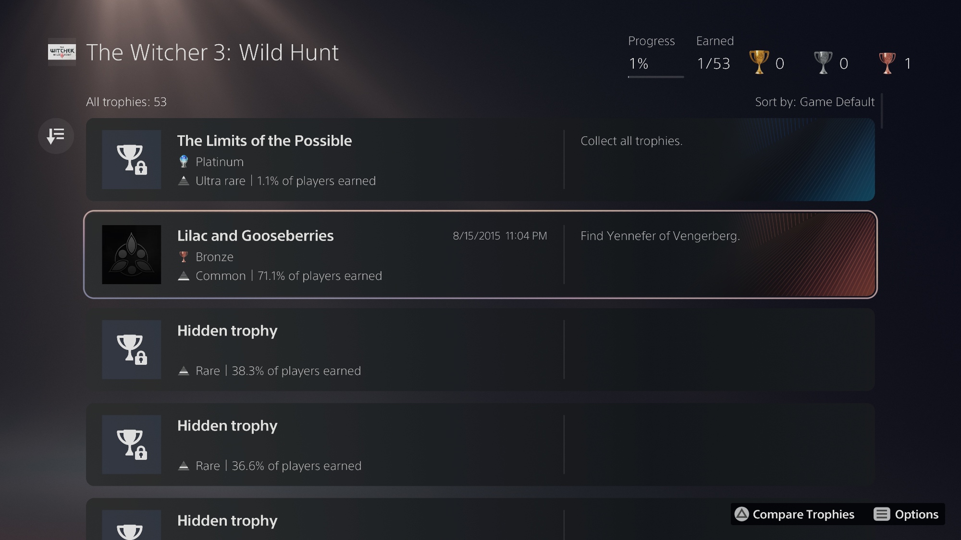Screen dimensions: 961x540
Task: Click the trophy list scrollbar
Action: (x=882, y=111)
